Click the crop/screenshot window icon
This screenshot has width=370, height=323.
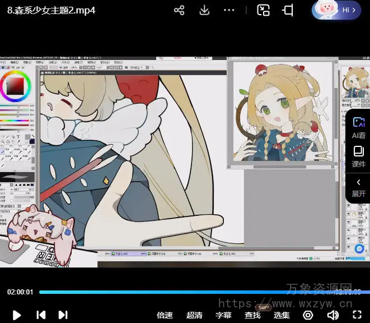pyautogui.click(x=288, y=11)
